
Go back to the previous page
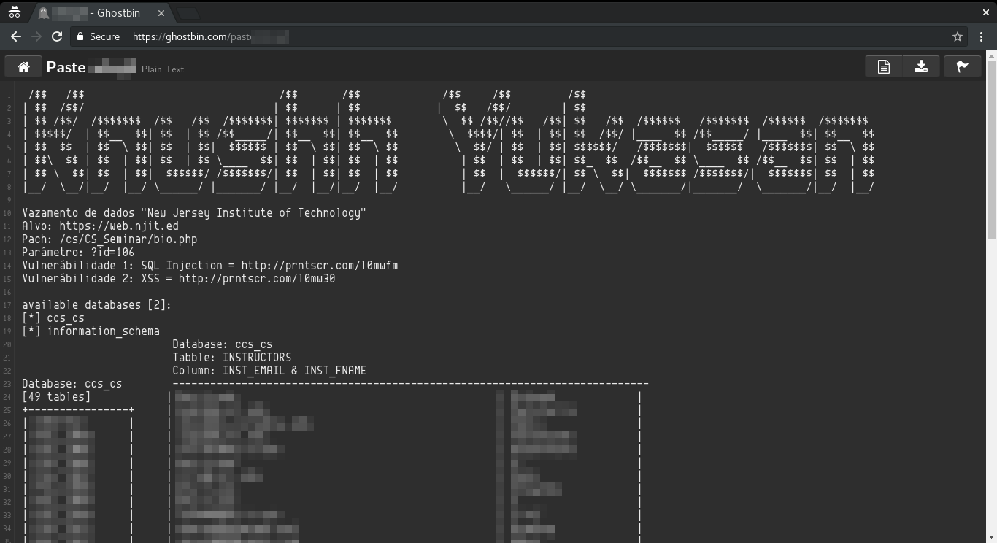click(16, 36)
